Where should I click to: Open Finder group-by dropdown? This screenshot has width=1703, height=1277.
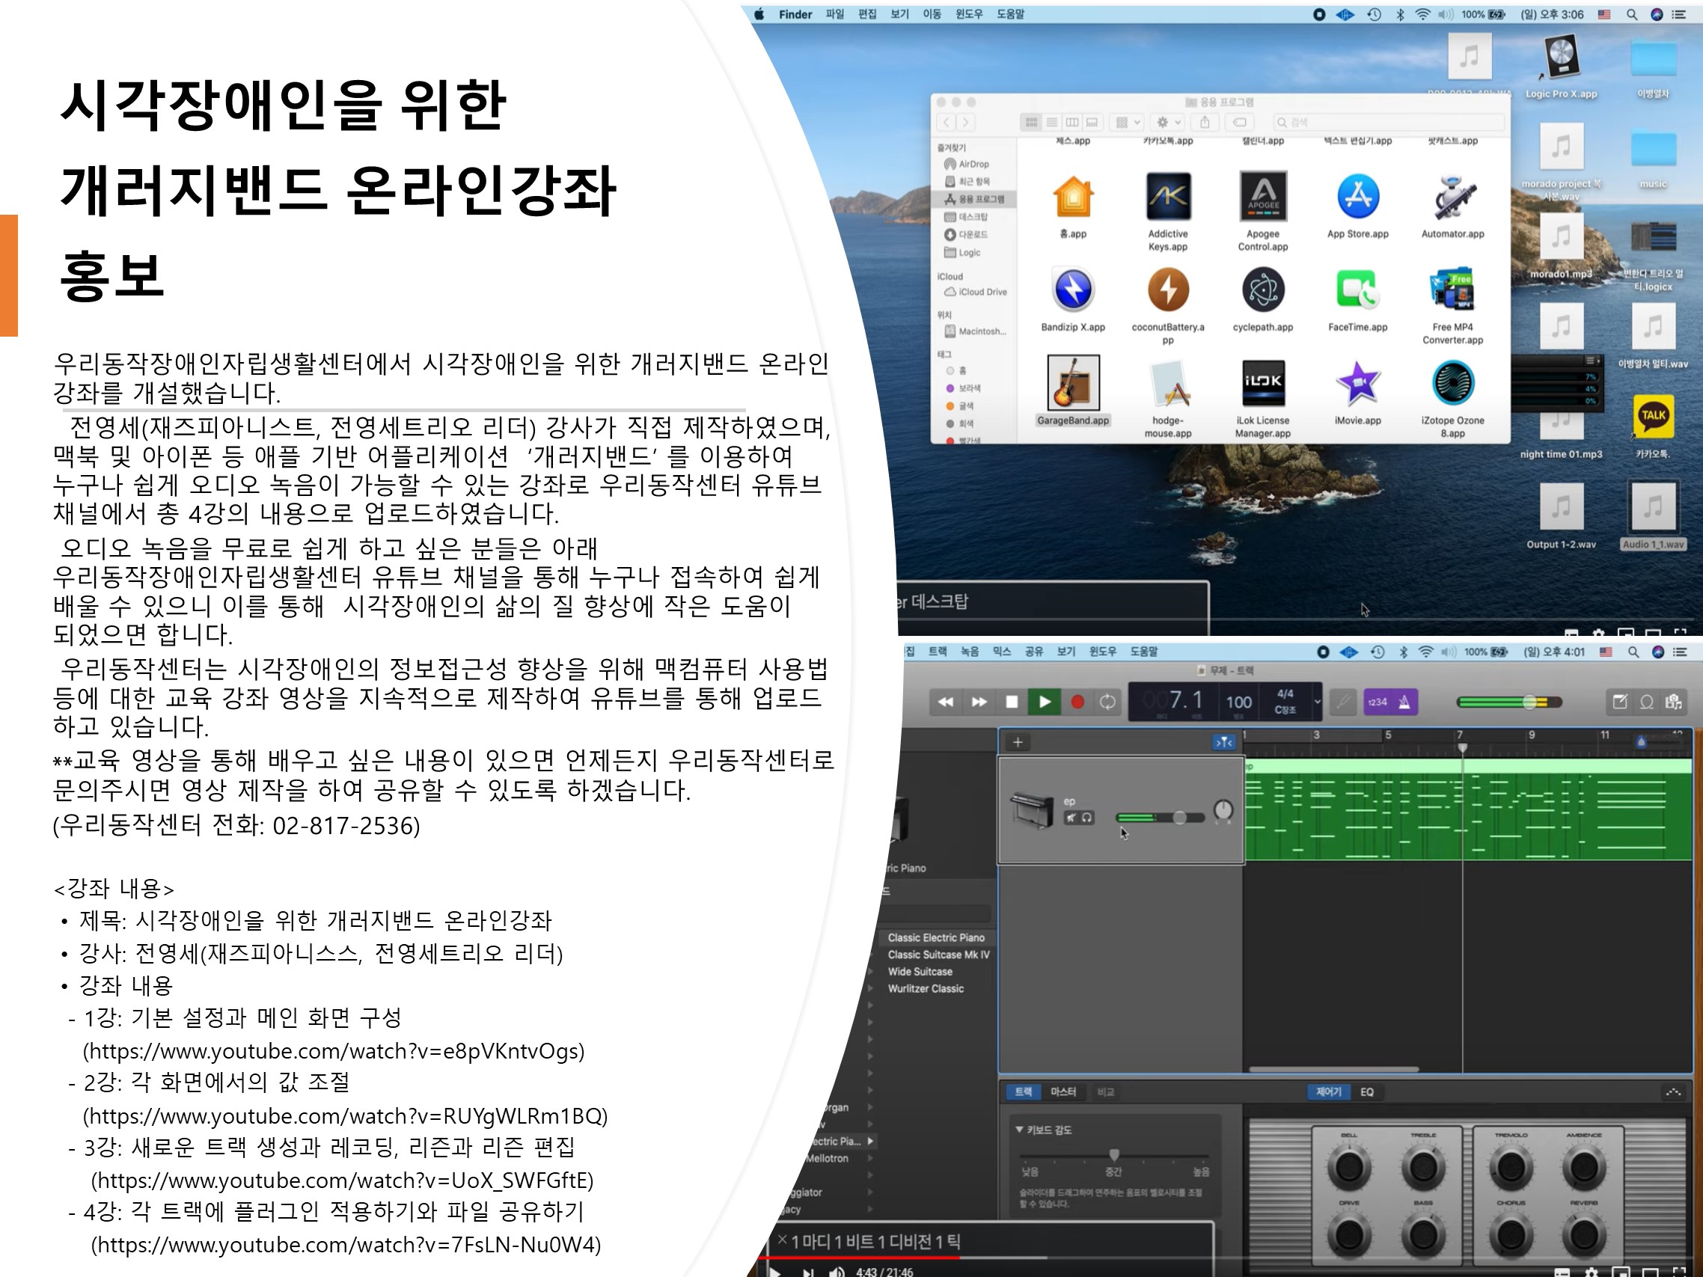pos(1128,123)
